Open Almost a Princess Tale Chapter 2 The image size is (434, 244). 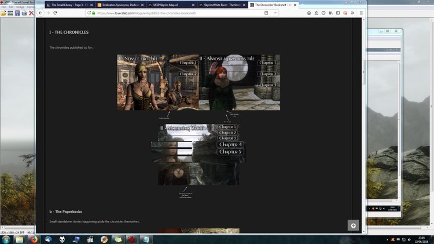[268, 74]
